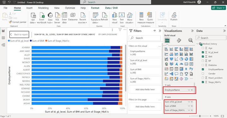Save the report with the disk icon
This screenshot has width=227, height=118.
click(4, 2)
